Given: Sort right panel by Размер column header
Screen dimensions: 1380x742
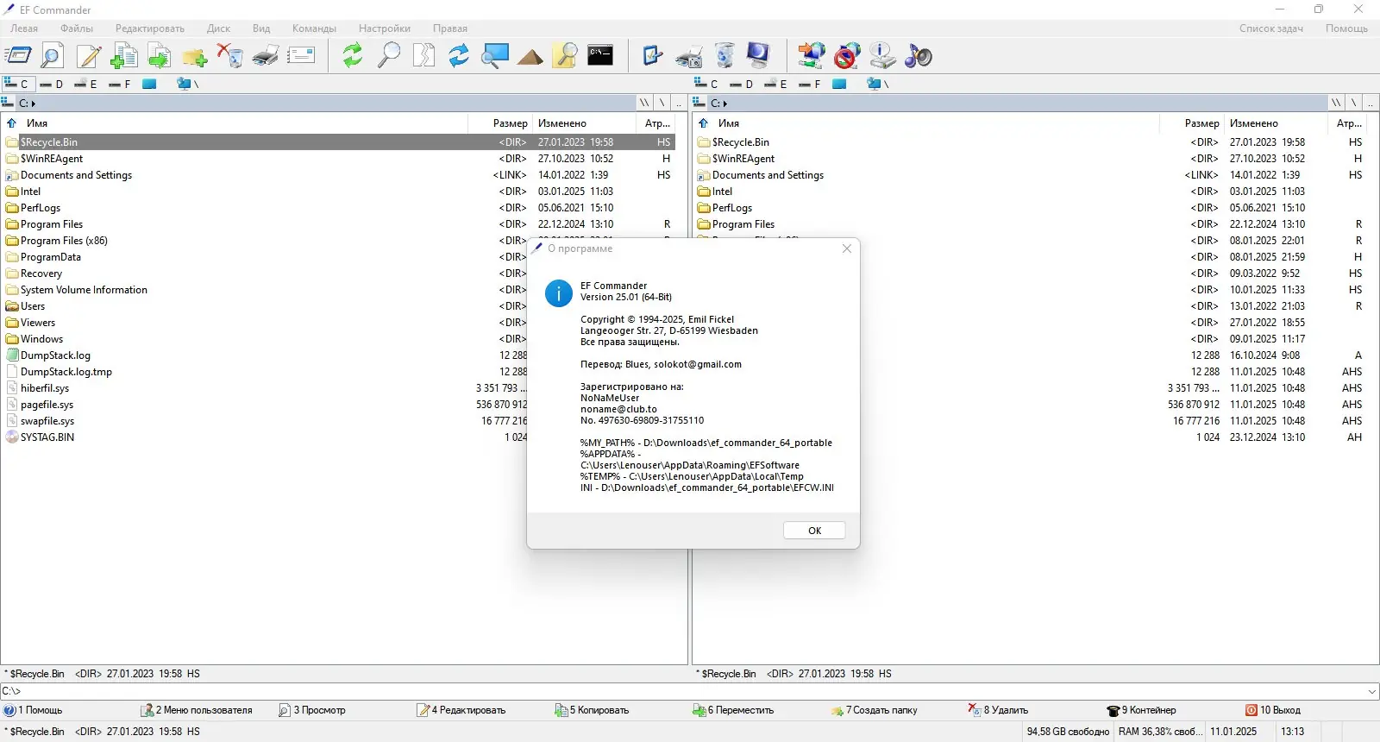Looking at the screenshot, I should pyautogui.click(x=1191, y=123).
